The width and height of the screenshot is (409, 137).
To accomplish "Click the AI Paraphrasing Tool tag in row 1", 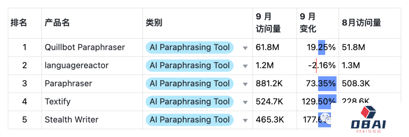I will click(190, 47).
